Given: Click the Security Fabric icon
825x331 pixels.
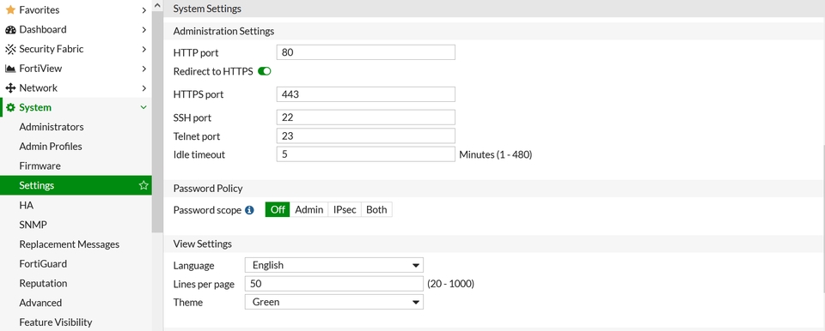Looking at the screenshot, I should [x=10, y=49].
